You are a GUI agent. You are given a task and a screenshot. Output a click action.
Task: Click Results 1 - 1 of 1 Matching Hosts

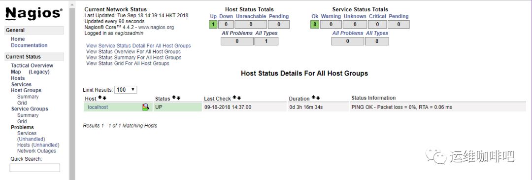(x=120, y=126)
